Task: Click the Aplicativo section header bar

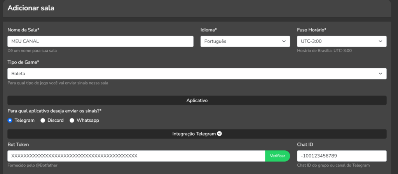Action: click(x=197, y=100)
